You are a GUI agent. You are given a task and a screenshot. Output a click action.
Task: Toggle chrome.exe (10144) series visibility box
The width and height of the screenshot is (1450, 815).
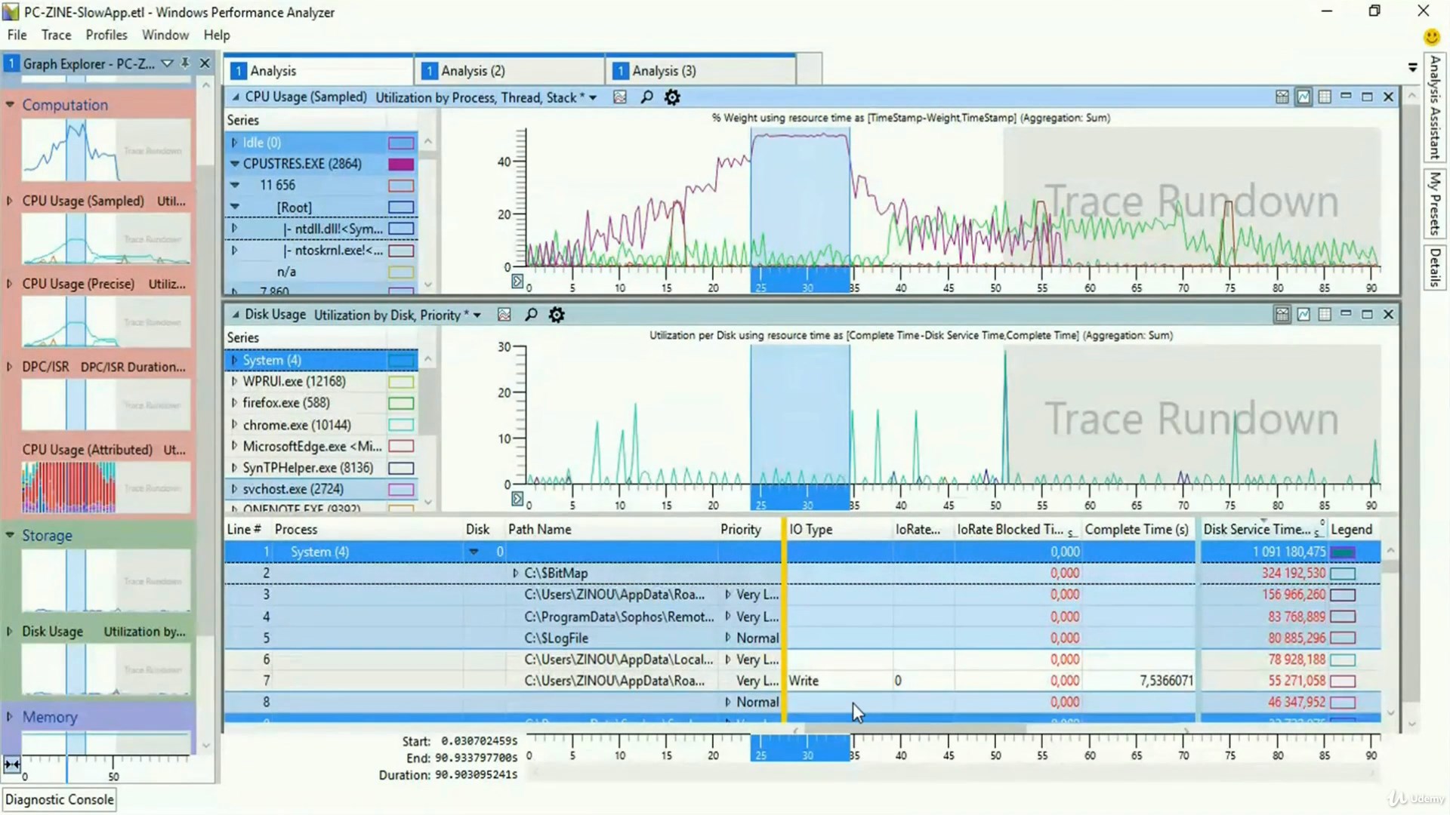pos(401,425)
